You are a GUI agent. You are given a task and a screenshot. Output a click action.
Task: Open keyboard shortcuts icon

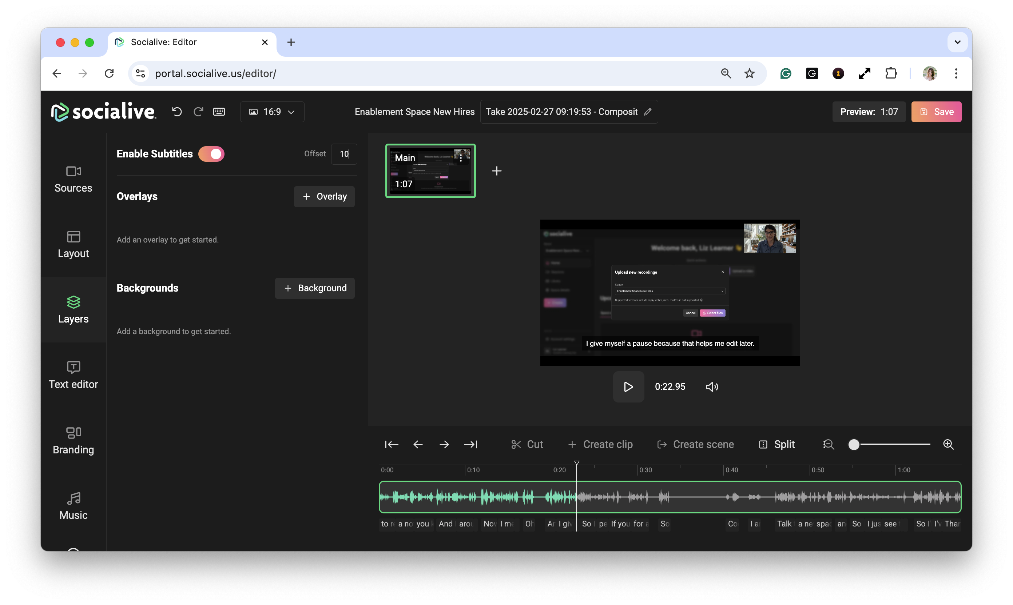[x=219, y=112]
